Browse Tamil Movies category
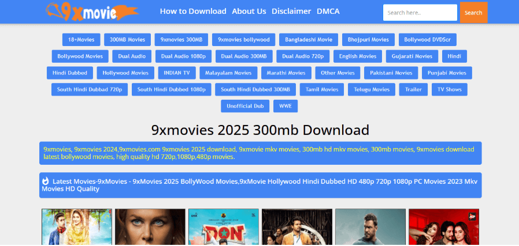This screenshot has width=519, height=246. click(322, 89)
